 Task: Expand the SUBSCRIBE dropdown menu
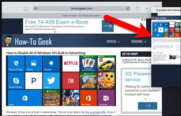139,41
